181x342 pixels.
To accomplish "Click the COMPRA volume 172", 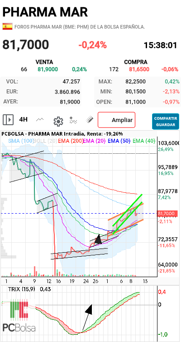I will tap(114, 69).
